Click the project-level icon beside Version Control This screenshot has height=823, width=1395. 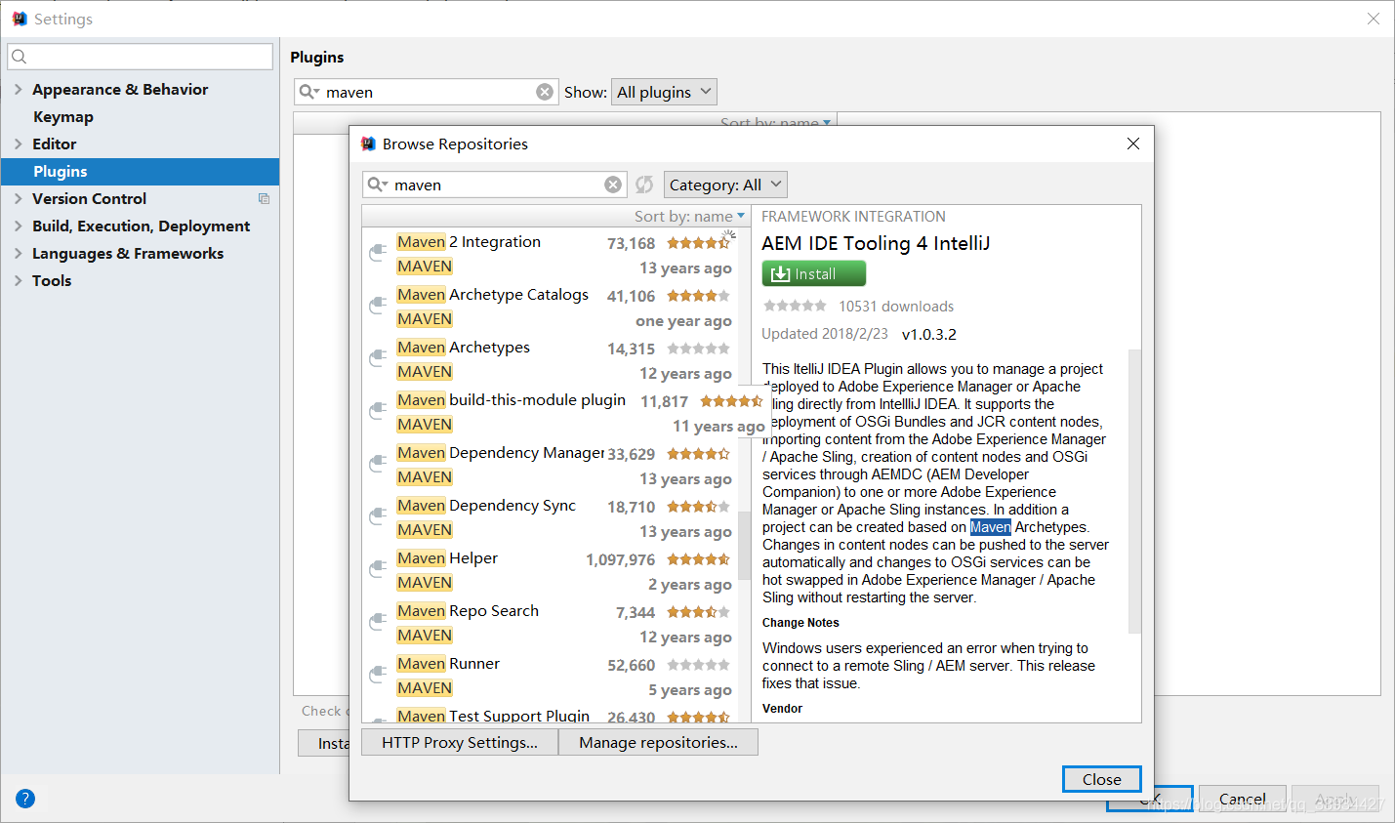coord(264,198)
